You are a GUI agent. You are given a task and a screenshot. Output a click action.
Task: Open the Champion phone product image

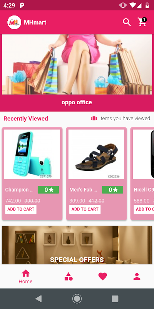[32, 154]
